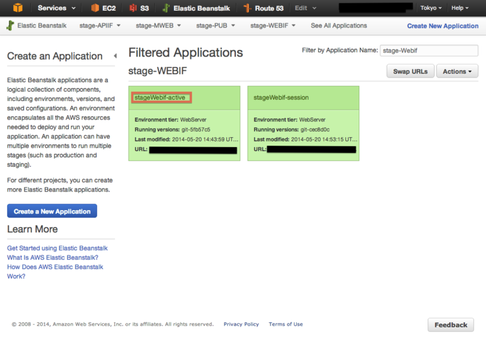Click the Elastic Beanstalk icon in top bar
The width and height of the screenshot is (486, 338).
(166, 8)
